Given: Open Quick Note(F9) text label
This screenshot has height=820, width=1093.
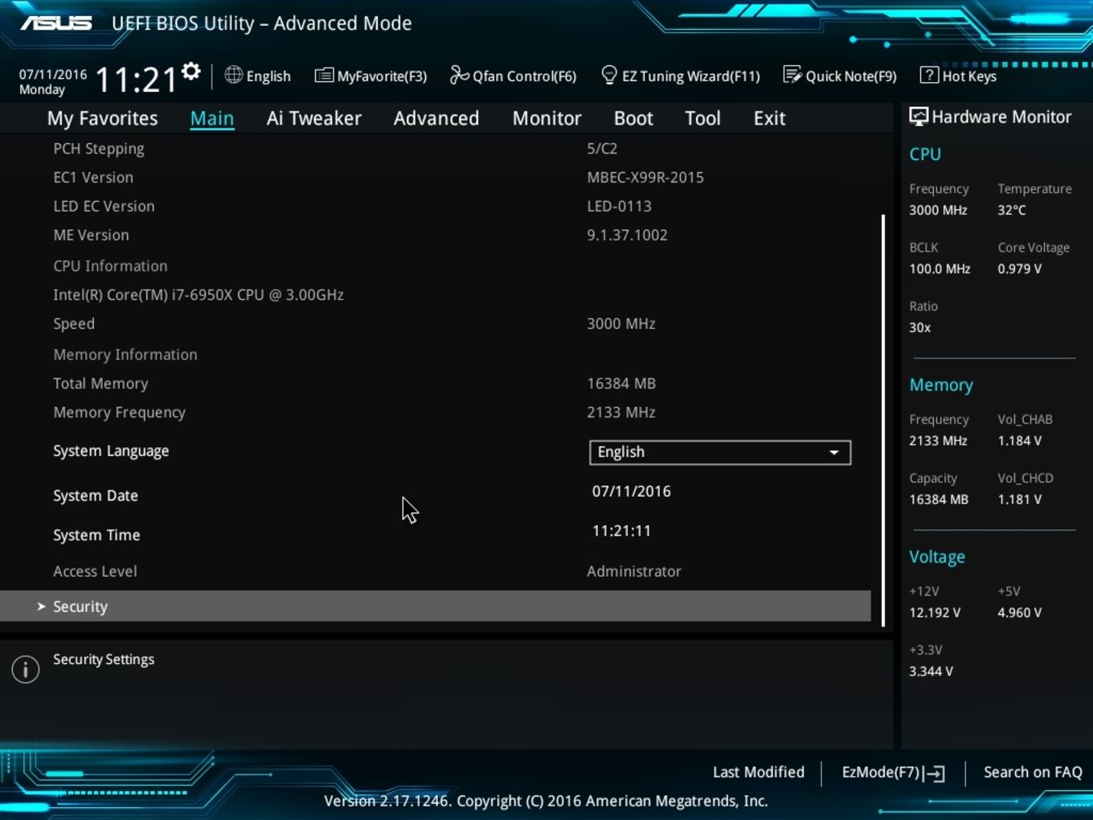Looking at the screenshot, I should tap(850, 76).
